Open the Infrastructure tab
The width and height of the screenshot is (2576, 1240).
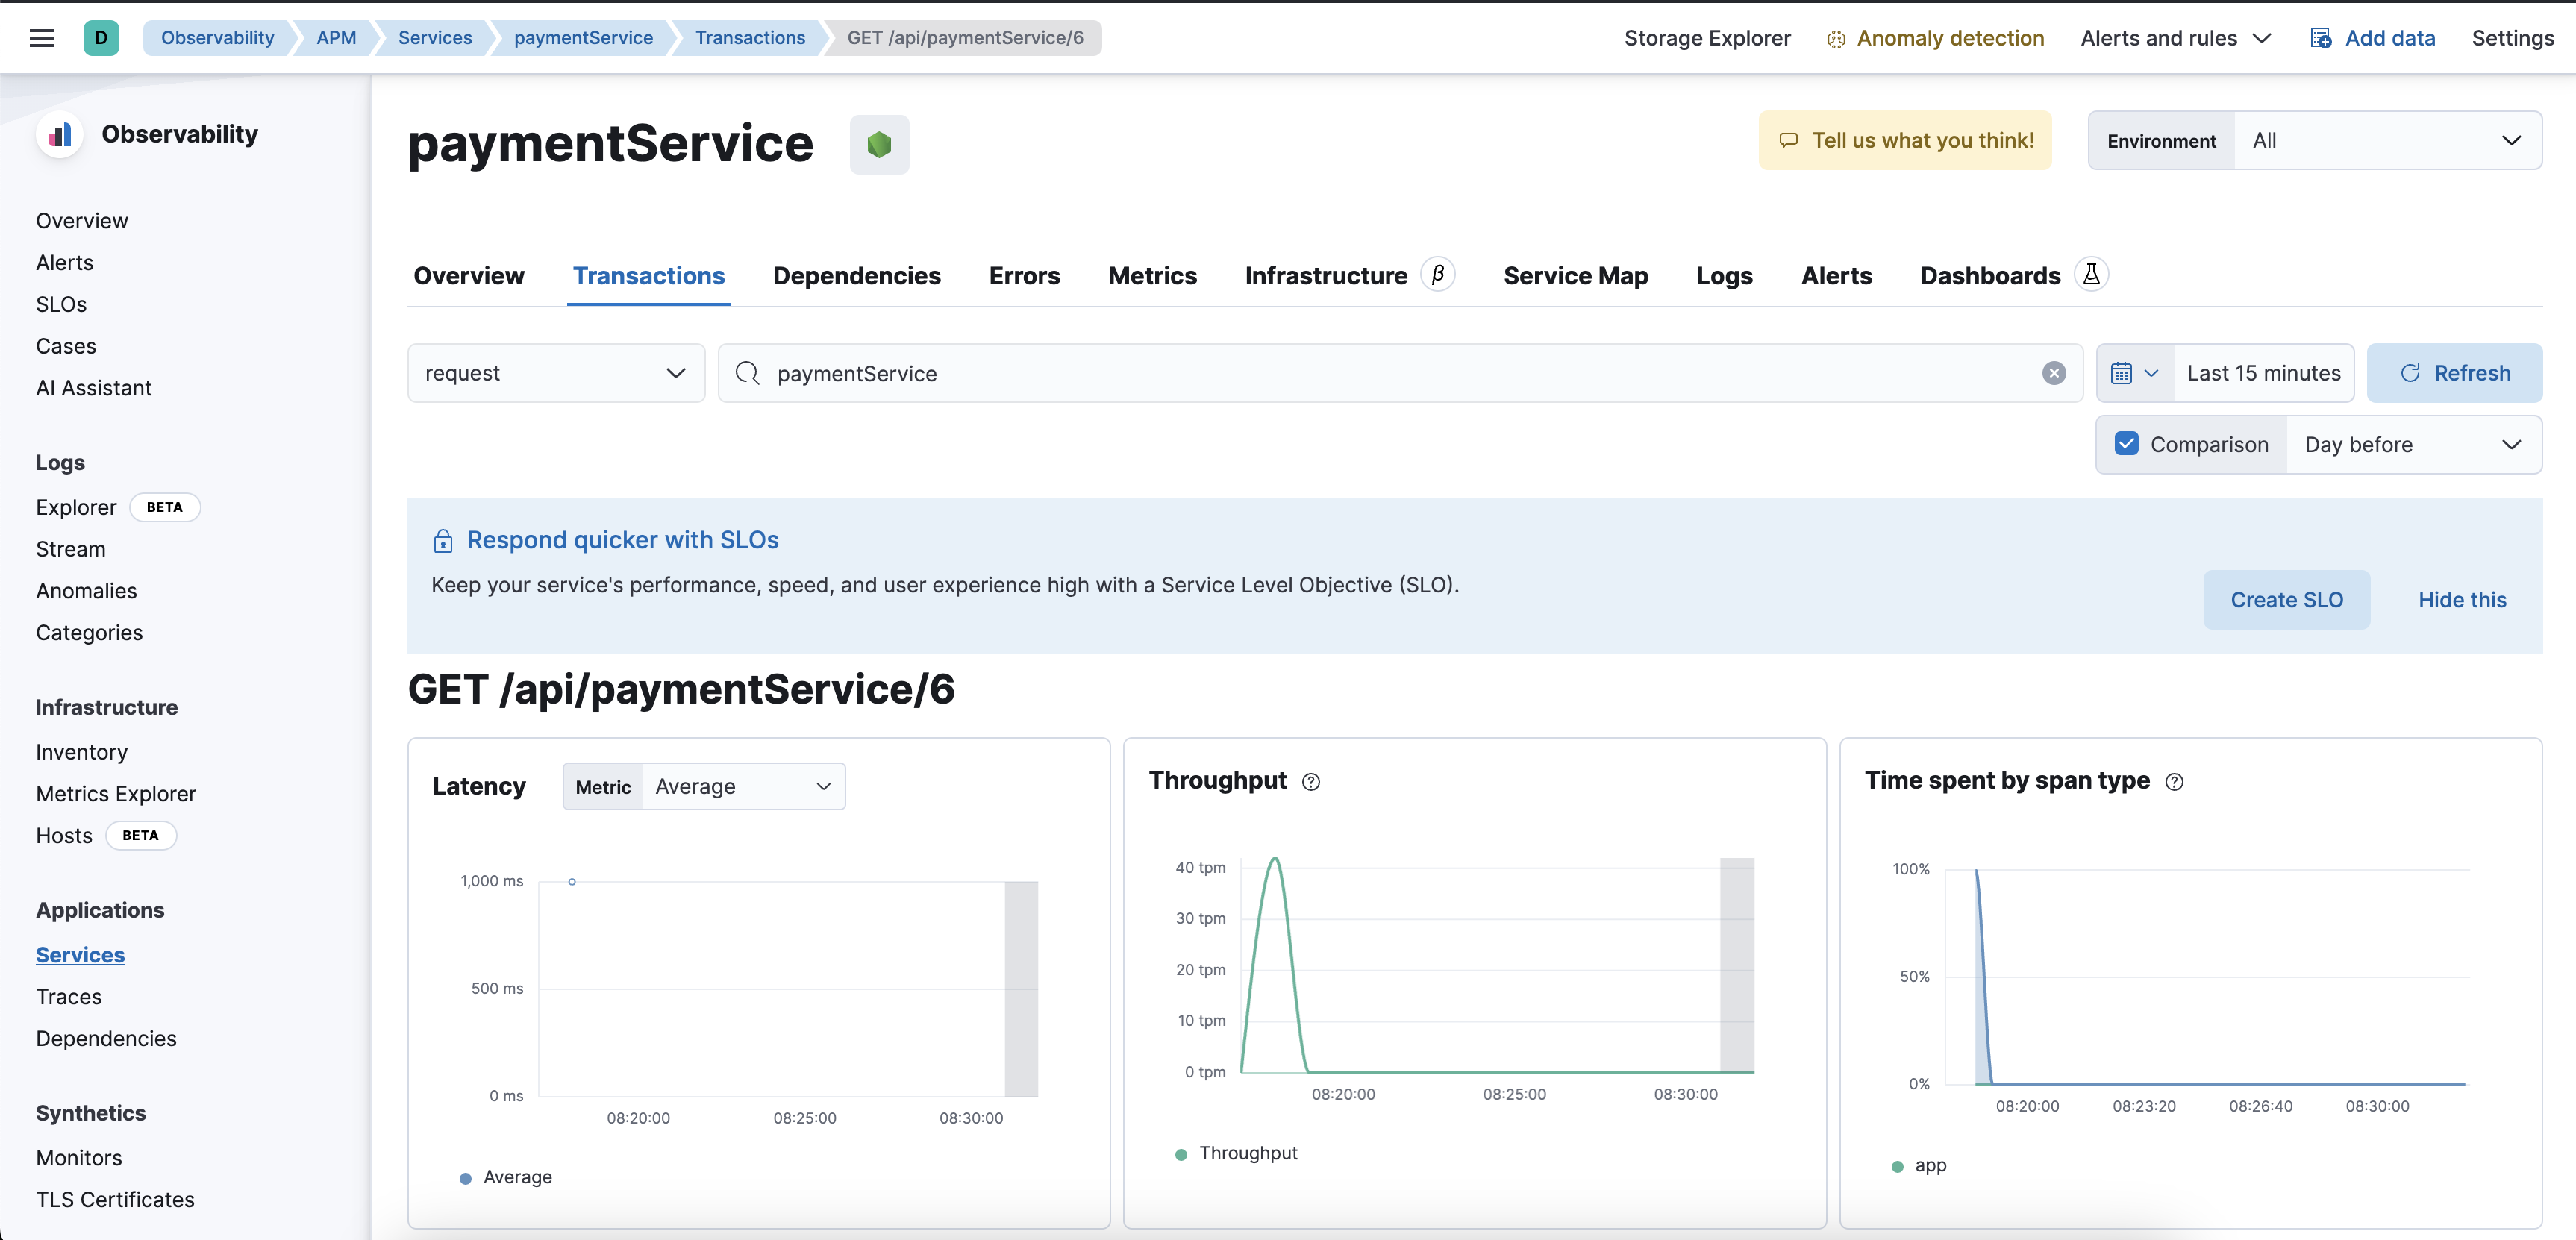[x=1326, y=276]
